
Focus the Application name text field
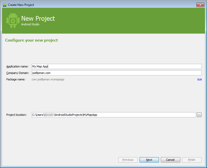(116, 66)
